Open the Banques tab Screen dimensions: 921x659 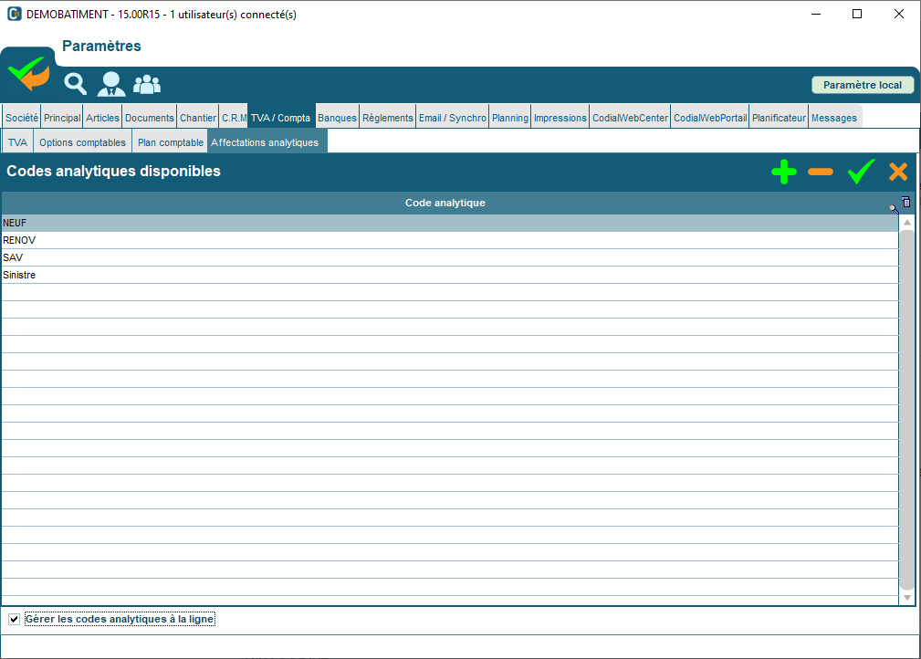click(337, 118)
